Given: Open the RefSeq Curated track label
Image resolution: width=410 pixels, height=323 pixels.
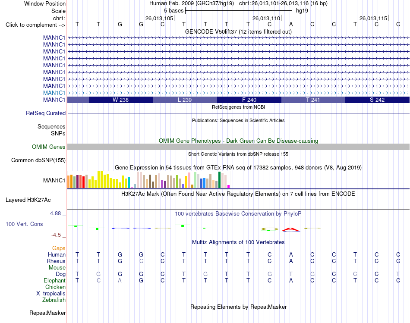Looking at the screenshot, I should click(x=46, y=113).
